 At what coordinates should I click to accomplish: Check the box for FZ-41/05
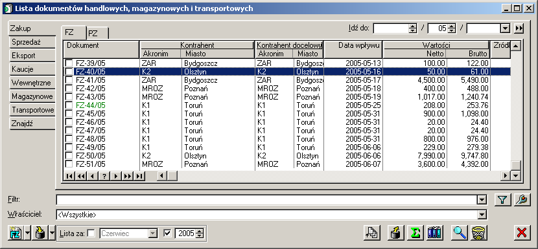(x=69, y=80)
